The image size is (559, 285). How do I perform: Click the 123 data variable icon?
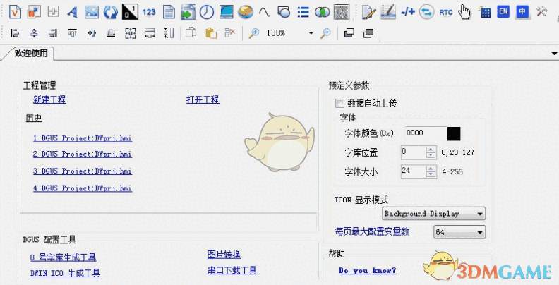coord(149,12)
